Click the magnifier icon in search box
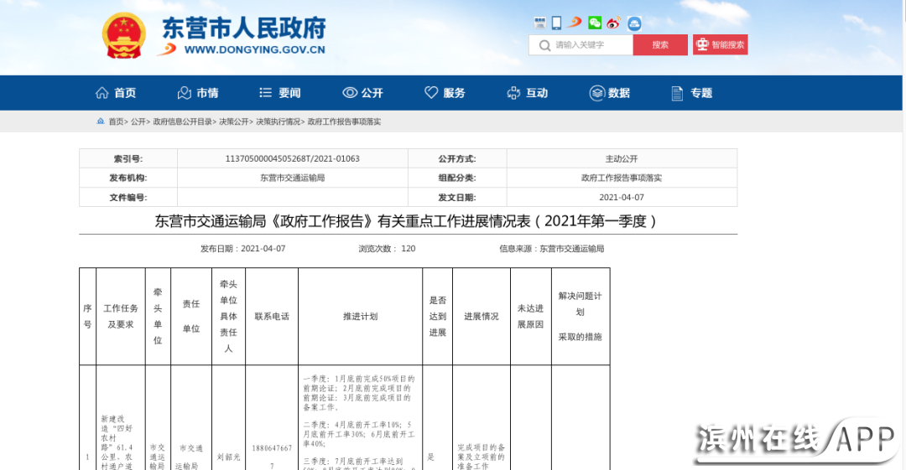This screenshot has height=470, width=906. coord(544,45)
